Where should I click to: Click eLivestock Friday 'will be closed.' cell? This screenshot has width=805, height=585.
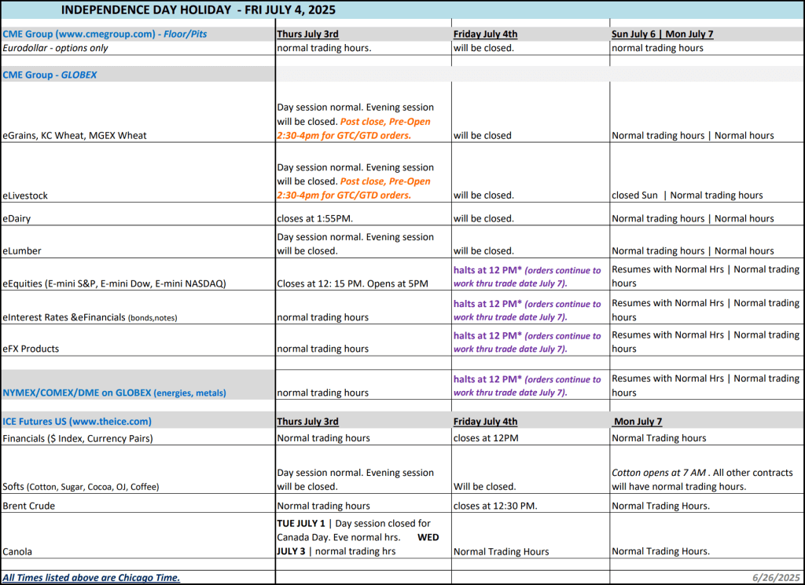(x=483, y=196)
